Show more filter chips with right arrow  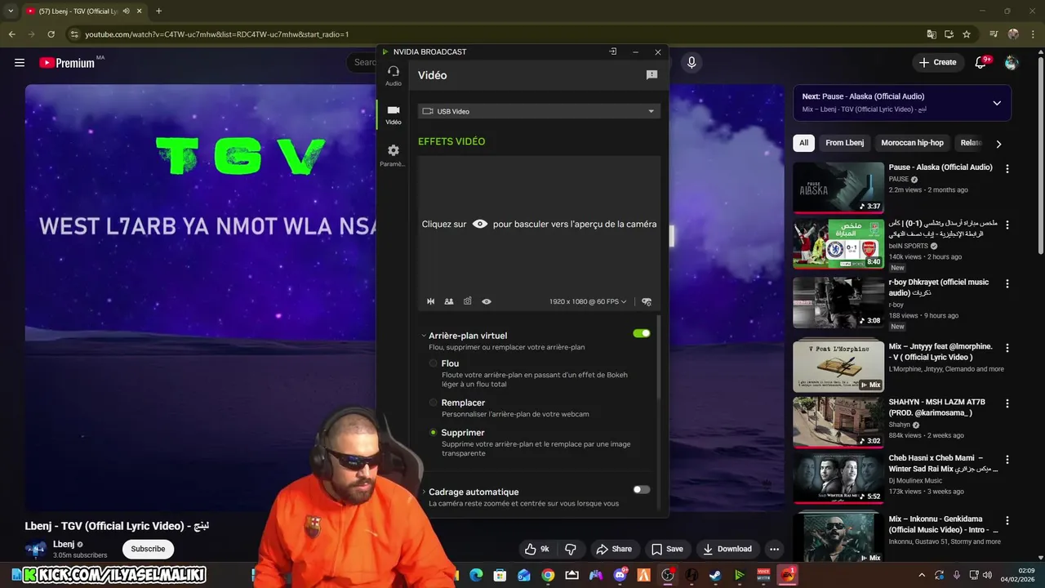click(x=998, y=144)
